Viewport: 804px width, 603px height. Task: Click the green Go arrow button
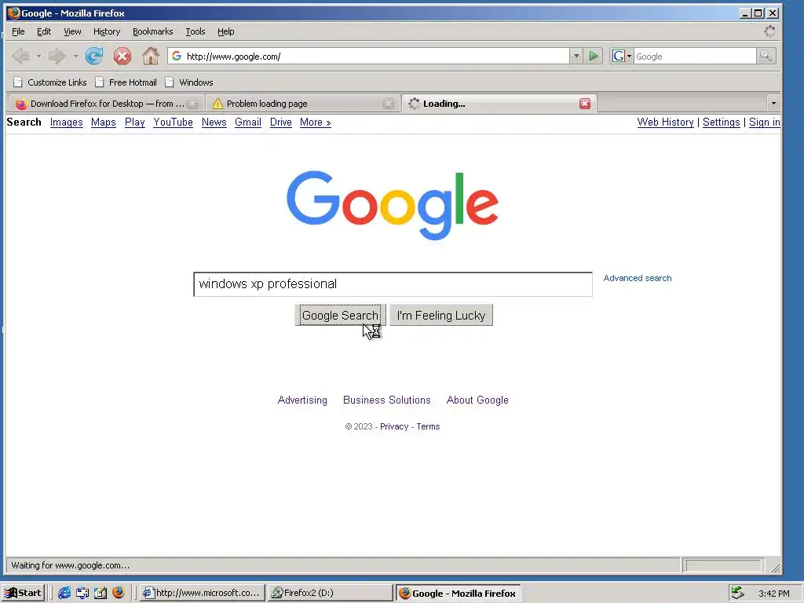pos(594,56)
